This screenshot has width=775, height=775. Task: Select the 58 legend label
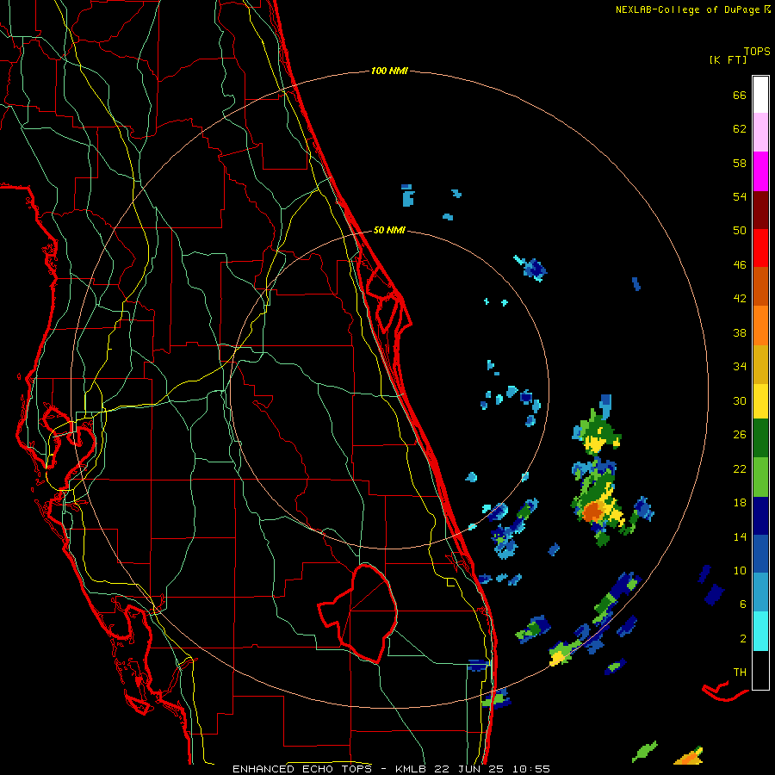pyautogui.click(x=740, y=163)
